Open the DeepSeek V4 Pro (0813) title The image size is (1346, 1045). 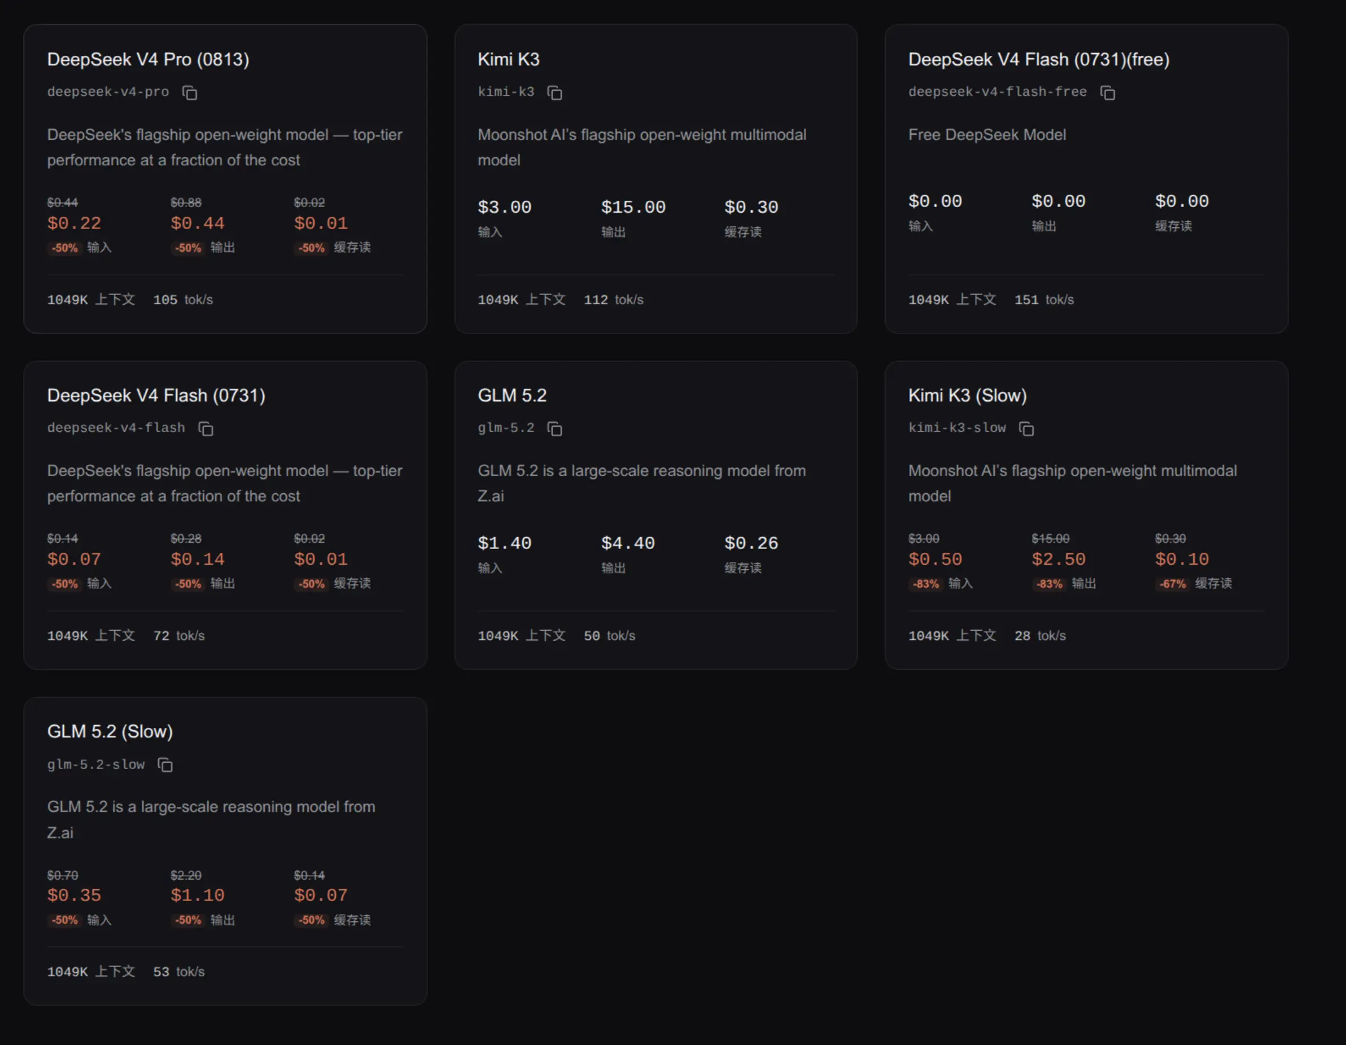tap(148, 59)
